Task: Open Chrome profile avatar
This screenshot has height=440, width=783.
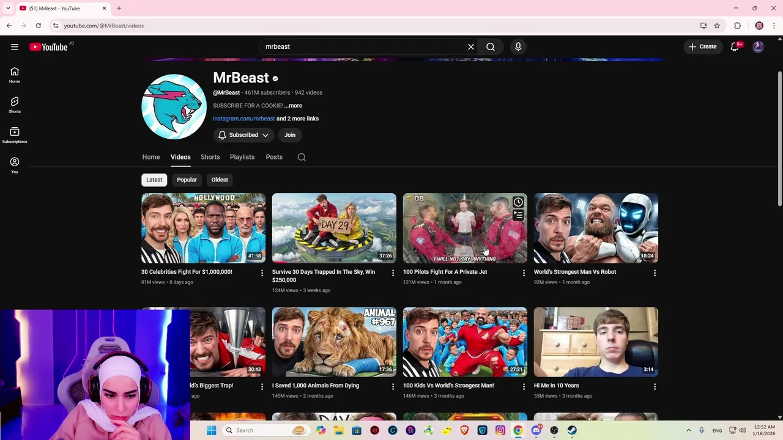Action: (x=759, y=26)
